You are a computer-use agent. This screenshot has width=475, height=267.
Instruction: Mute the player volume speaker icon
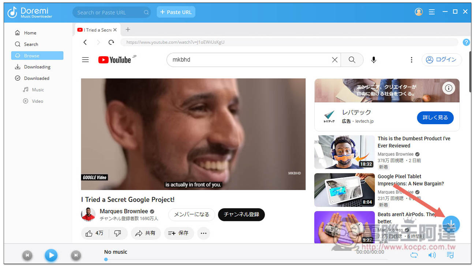[x=432, y=255]
